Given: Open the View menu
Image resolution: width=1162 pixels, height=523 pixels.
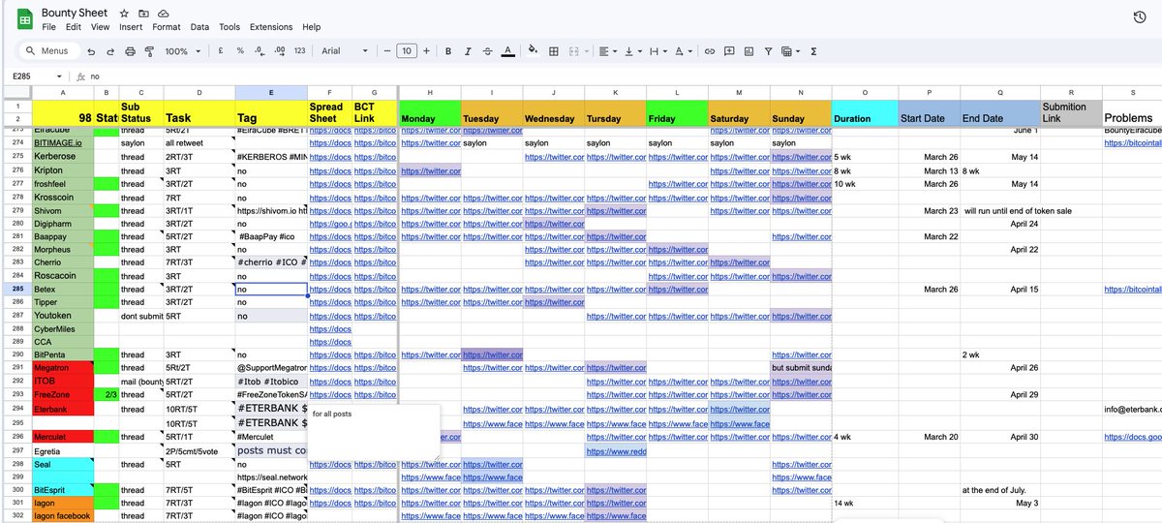Looking at the screenshot, I should point(100,27).
